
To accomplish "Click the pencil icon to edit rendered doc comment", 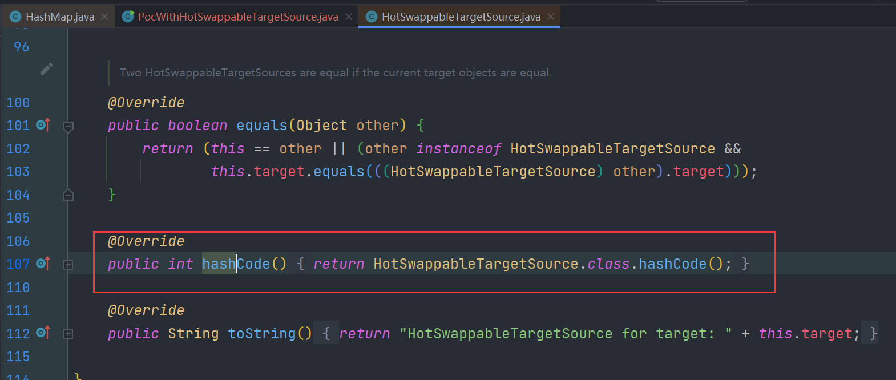I will [x=47, y=69].
